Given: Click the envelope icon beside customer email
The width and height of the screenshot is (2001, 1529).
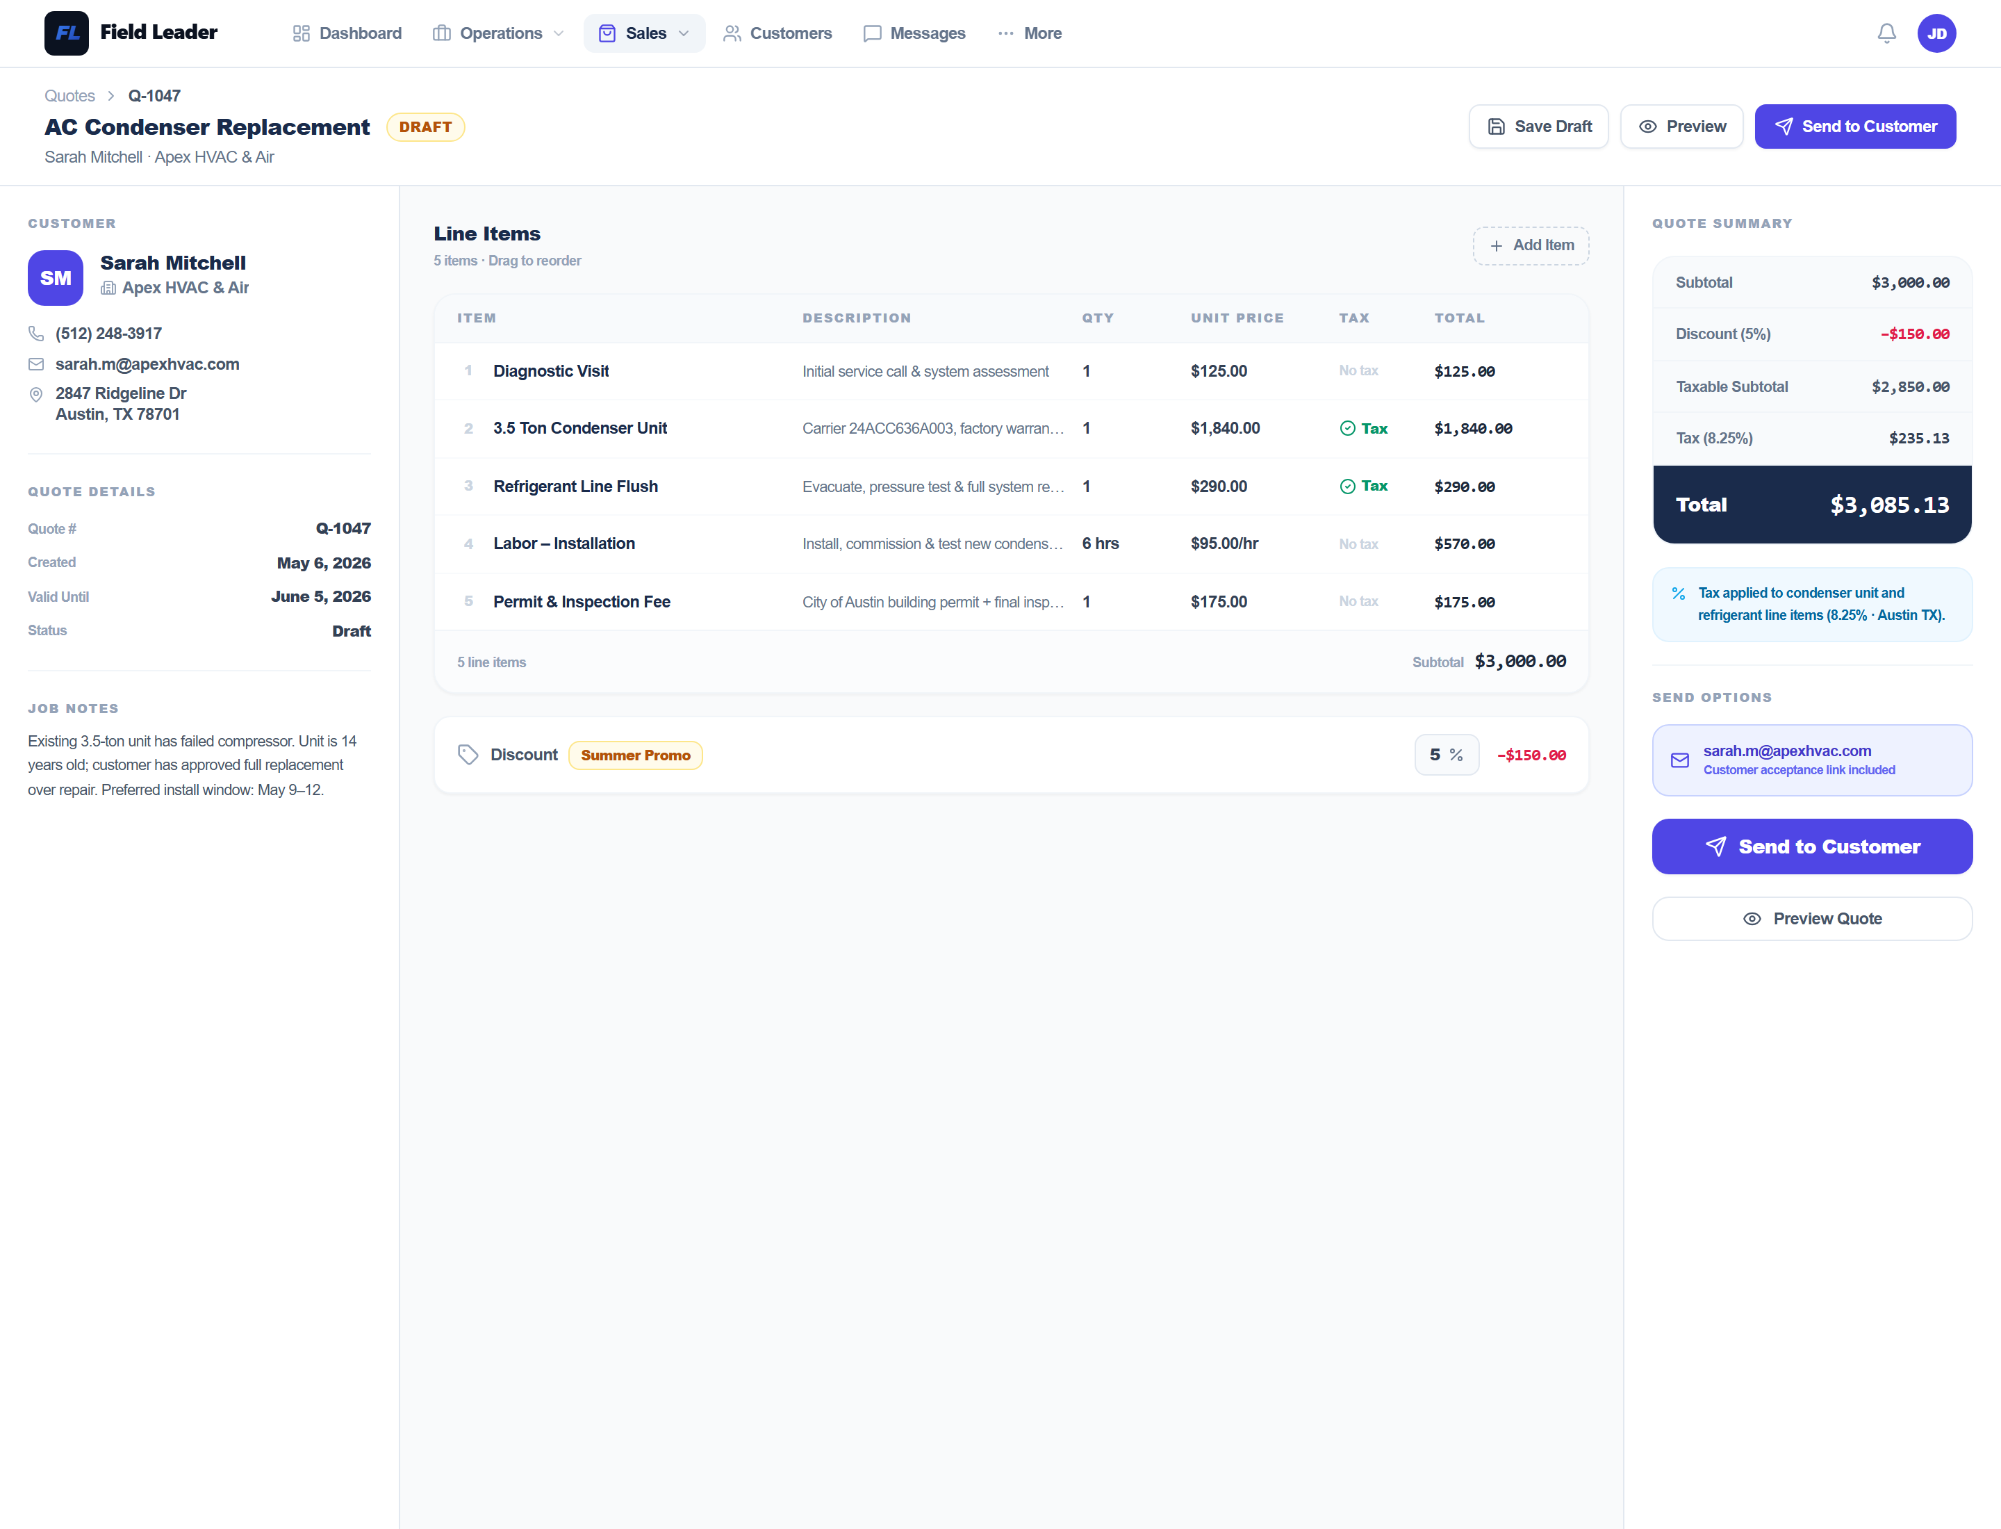Looking at the screenshot, I should 36,364.
